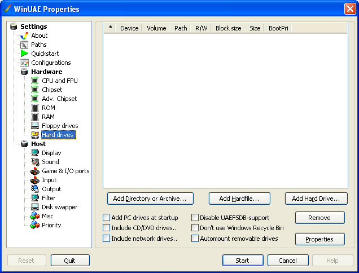Open the About page in tree

click(x=40, y=36)
